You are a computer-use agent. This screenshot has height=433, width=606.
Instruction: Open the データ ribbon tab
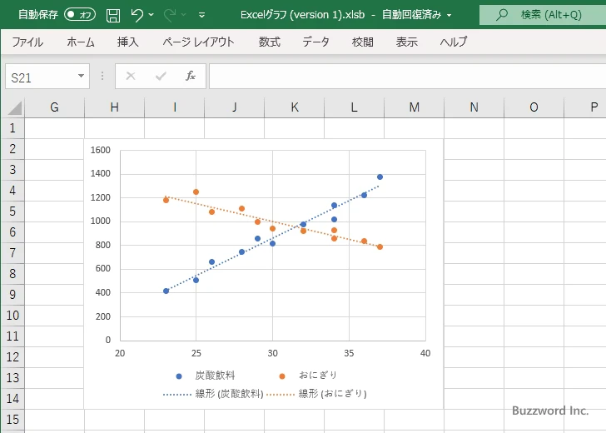[x=315, y=42]
